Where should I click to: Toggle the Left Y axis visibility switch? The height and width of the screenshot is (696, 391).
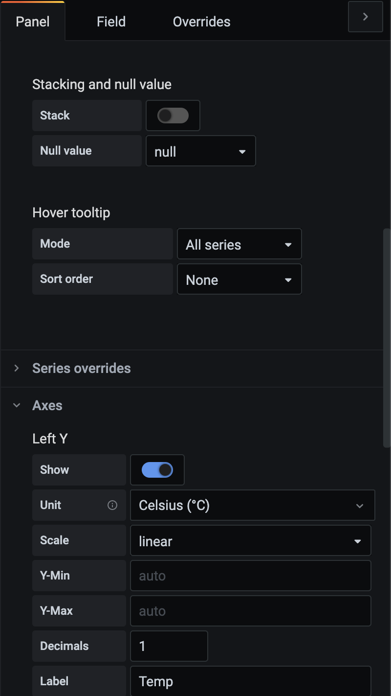157,469
